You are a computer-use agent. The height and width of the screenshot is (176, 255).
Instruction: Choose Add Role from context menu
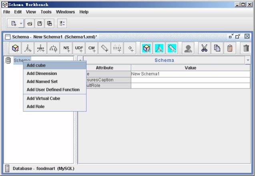pos(54,107)
